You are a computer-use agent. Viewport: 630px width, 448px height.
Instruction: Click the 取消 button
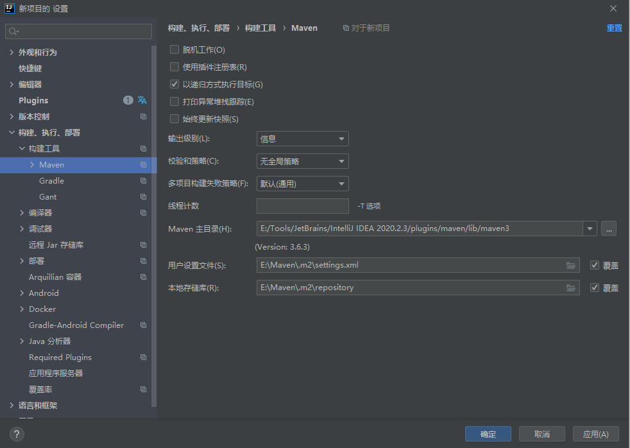[542, 434]
